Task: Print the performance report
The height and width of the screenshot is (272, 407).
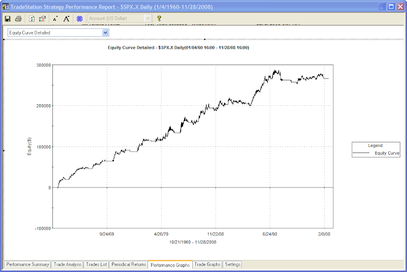Action: point(18,19)
